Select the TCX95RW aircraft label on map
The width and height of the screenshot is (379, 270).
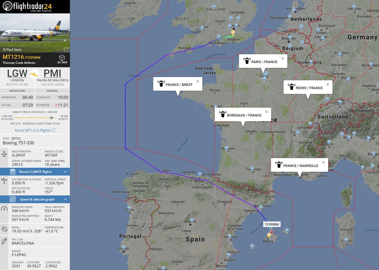click(x=272, y=224)
